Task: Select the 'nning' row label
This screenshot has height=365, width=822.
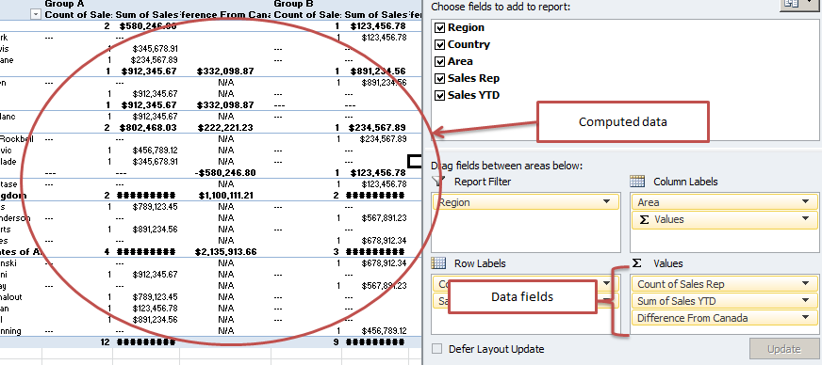Action: click(10, 331)
